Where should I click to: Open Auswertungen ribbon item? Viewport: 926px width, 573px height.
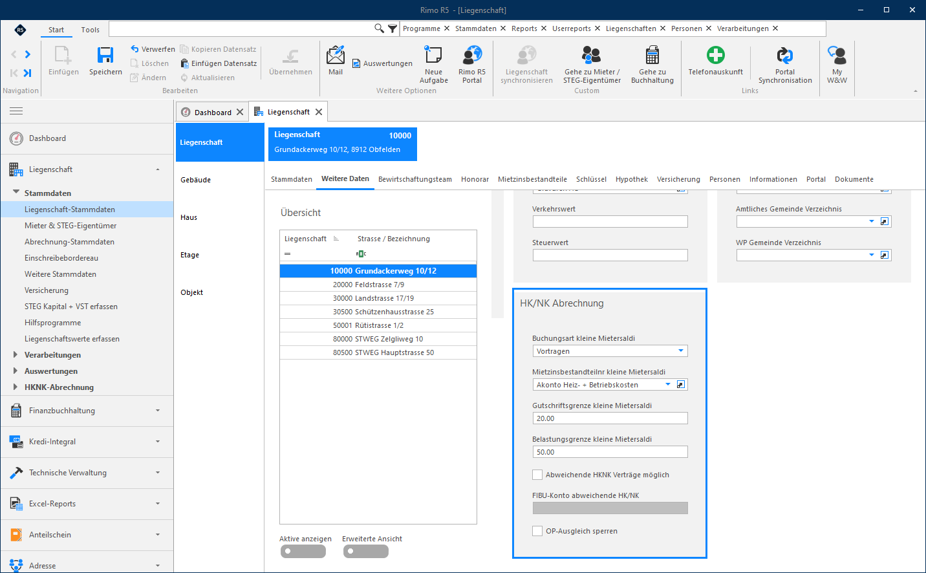pos(382,63)
